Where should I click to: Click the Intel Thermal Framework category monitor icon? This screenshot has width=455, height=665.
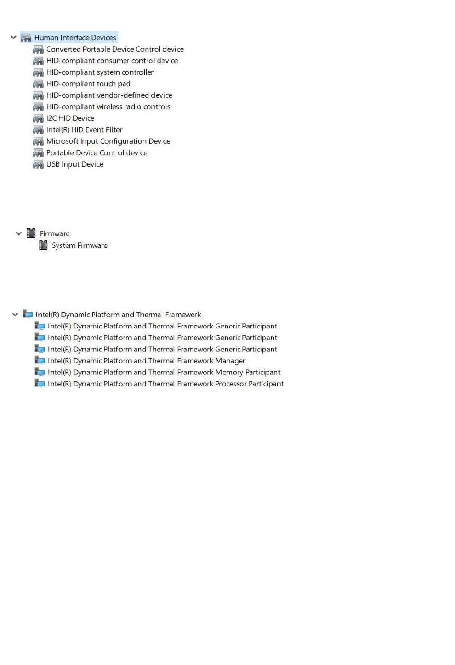[28, 314]
